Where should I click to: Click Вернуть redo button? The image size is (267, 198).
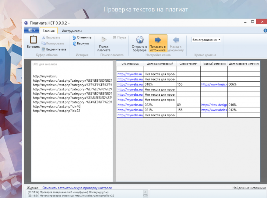81,44
